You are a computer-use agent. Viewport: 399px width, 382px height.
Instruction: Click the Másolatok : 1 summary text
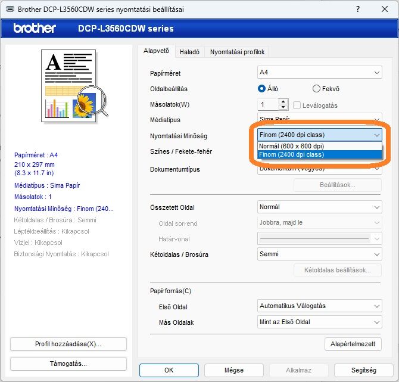click(33, 197)
